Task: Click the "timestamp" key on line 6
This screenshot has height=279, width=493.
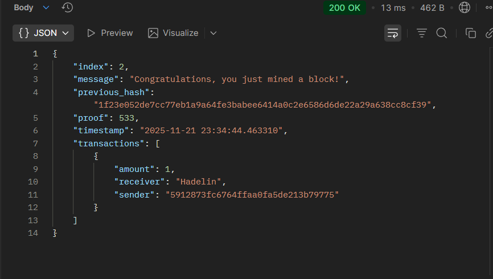Action: tap(101, 130)
